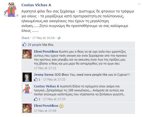View the 29 people who liked this

tap(35, 45)
